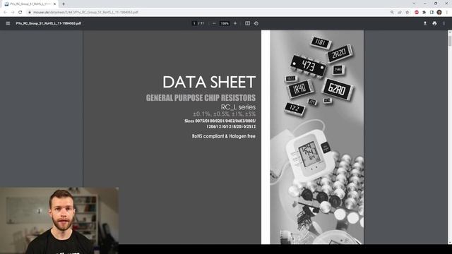This screenshot has width=452, height=254.
Task: Restore down the browser window
Action: pos(436,4)
